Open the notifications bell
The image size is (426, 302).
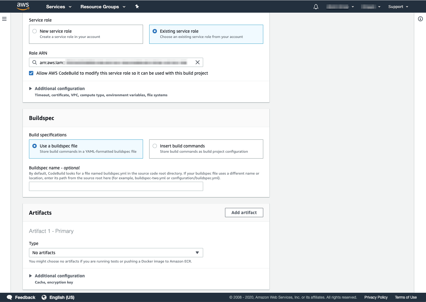pyautogui.click(x=316, y=7)
